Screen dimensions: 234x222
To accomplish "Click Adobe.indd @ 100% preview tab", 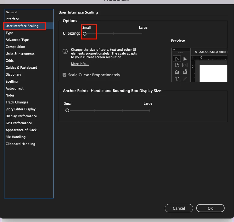I will 213,52.
